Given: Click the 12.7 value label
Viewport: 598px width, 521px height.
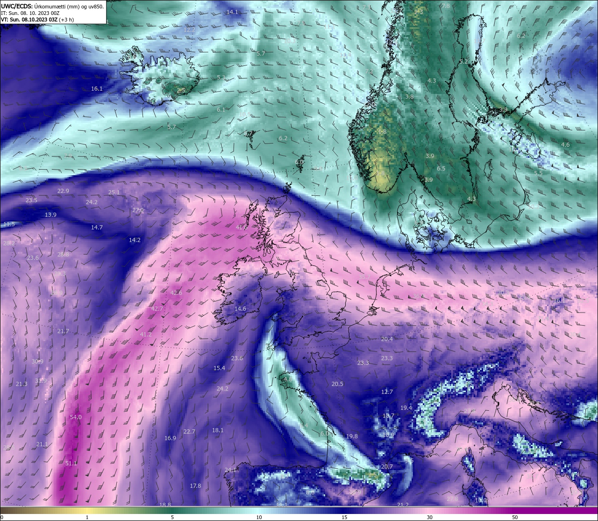Looking at the screenshot, I should coord(387,392).
